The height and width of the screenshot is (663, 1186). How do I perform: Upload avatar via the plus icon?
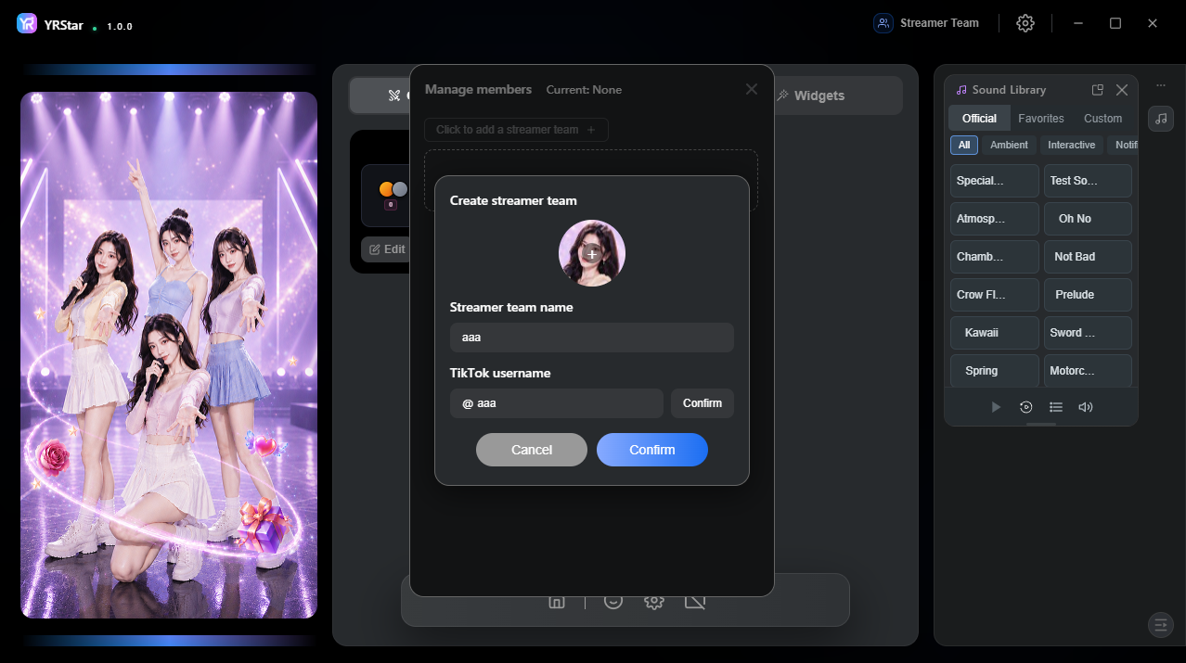pyautogui.click(x=592, y=253)
